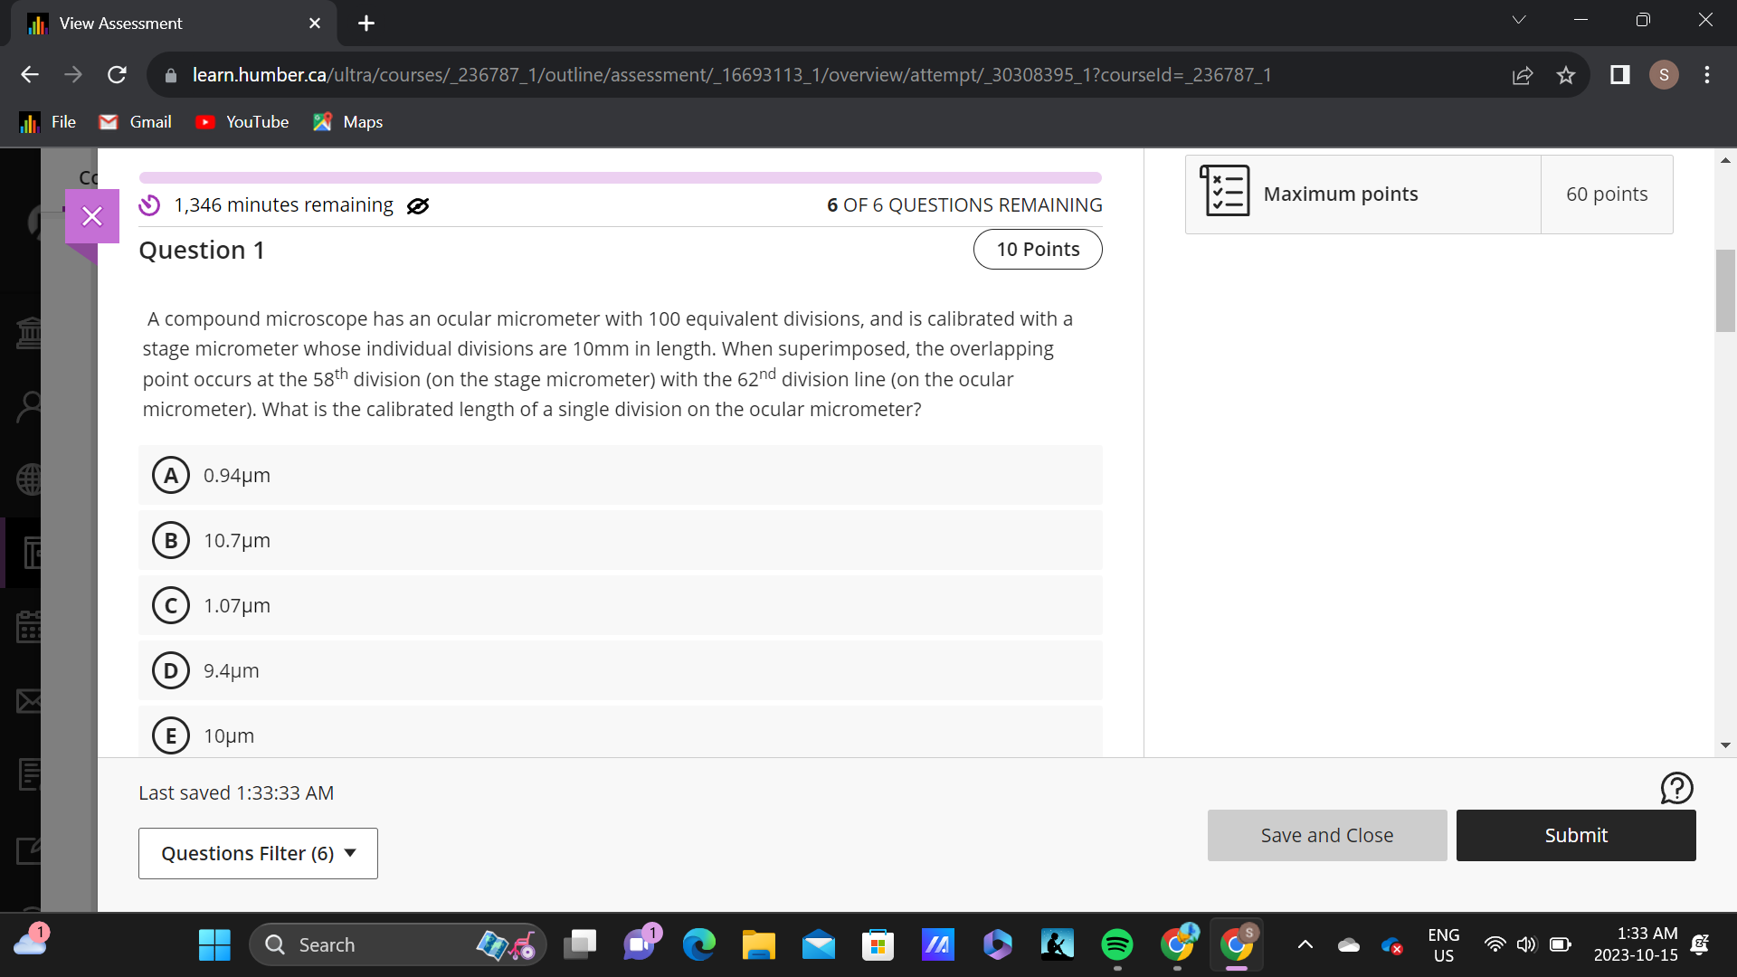The height and width of the screenshot is (977, 1737).
Task: Open Chrome three-dot menu
Action: tap(1706, 75)
